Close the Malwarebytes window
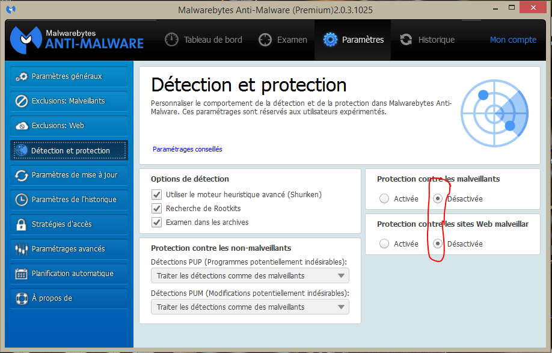 (x=534, y=7)
